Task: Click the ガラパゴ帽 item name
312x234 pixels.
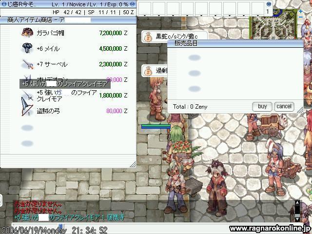Action: pos(50,33)
